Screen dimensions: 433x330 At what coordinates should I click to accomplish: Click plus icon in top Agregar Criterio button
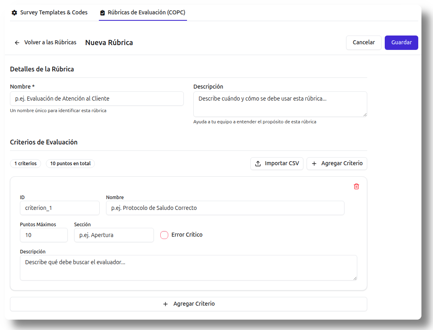(x=314, y=164)
